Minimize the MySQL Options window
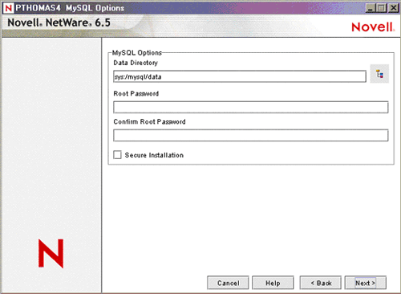 point(371,8)
